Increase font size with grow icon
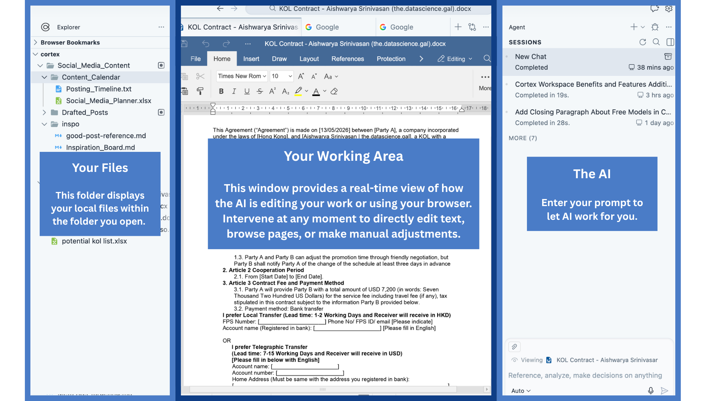712x401 pixels. (x=301, y=76)
